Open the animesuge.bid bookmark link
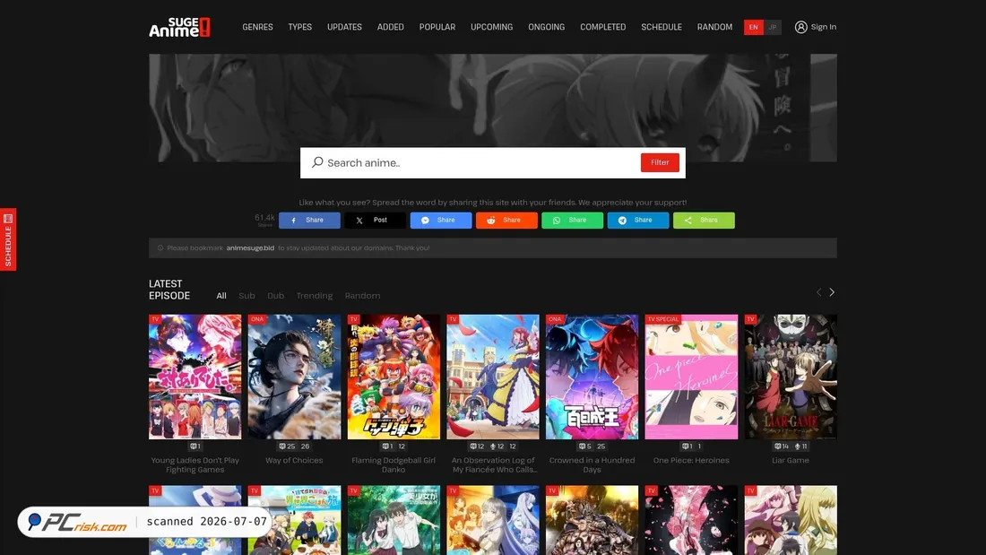 pos(250,248)
